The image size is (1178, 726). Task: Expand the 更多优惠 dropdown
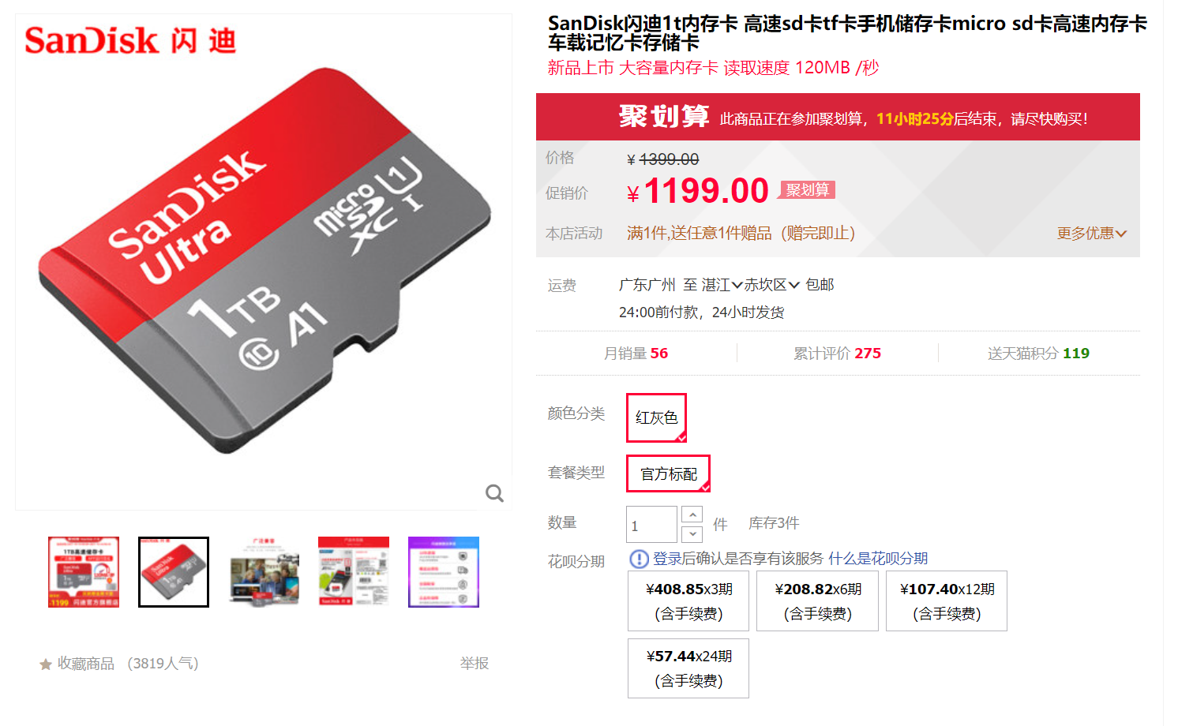[1092, 234]
